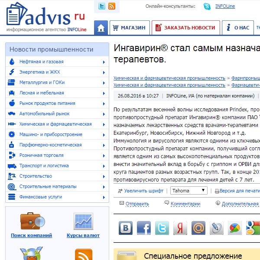Viewport: 260px width, 260px height.
Task: Share via the Mail.ru @ icon
Action: click(198, 228)
